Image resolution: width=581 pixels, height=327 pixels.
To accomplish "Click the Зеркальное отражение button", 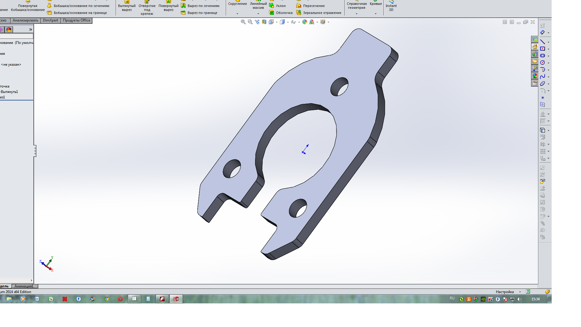I will point(319,13).
